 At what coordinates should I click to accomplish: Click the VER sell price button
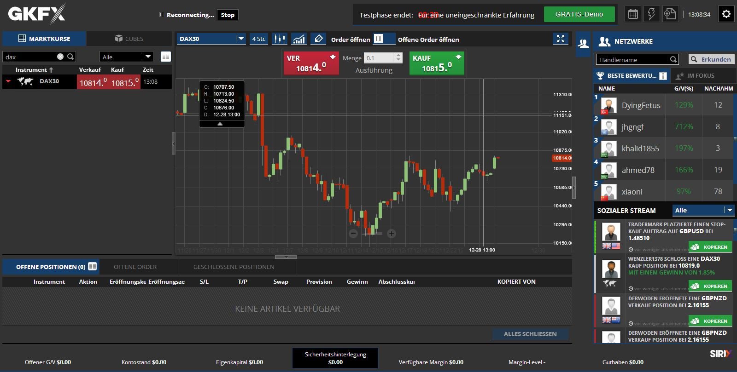point(311,63)
